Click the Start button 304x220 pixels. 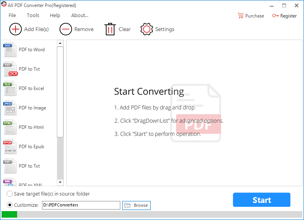(262, 200)
